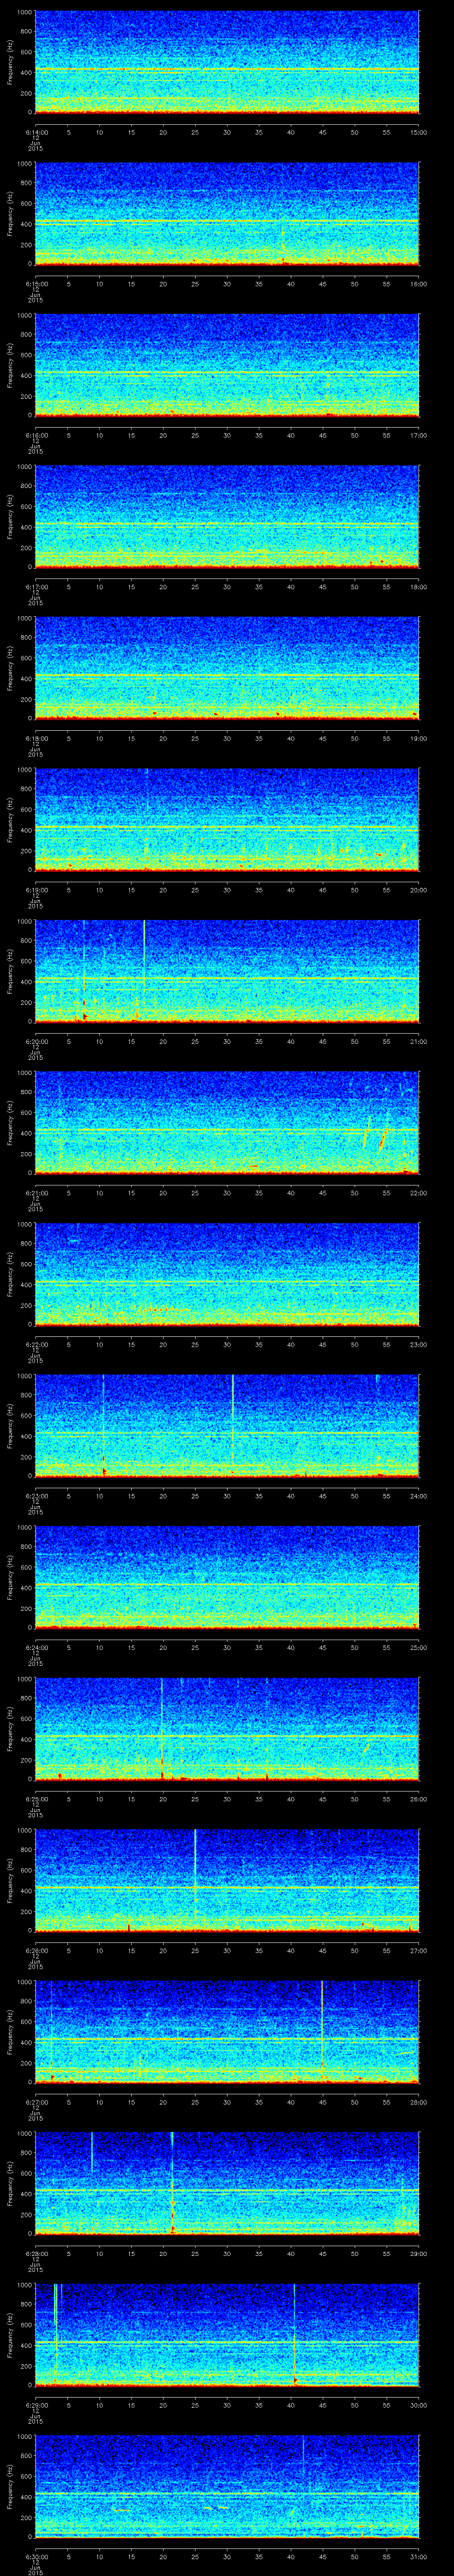Click the "6:19:00" start time label

click(x=36, y=890)
